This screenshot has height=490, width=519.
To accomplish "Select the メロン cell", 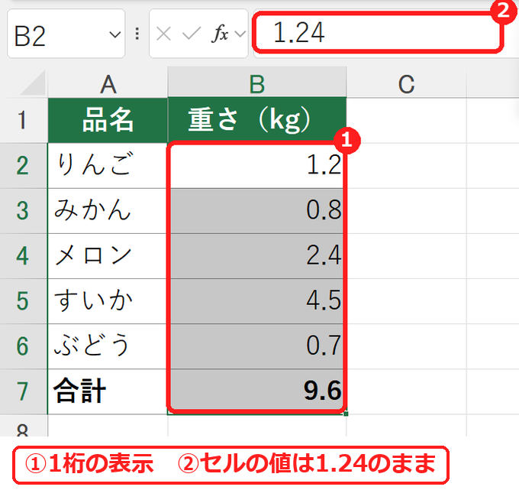I will coord(108,256).
